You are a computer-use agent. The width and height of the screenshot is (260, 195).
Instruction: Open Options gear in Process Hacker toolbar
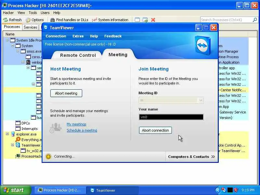click(28, 20)
